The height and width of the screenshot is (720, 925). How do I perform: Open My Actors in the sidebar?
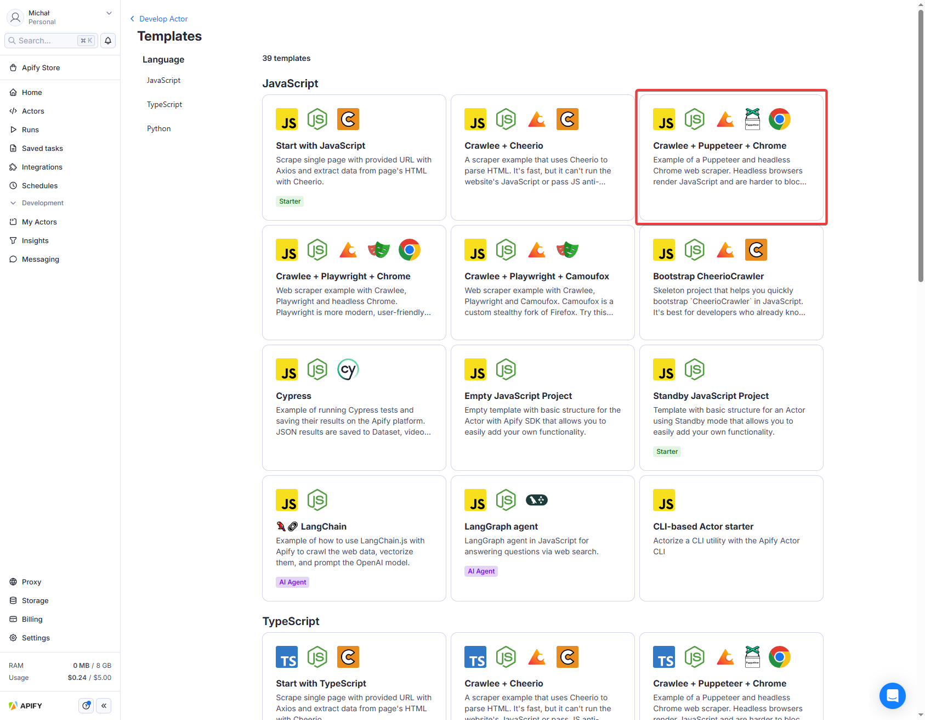tap(39, 222)
